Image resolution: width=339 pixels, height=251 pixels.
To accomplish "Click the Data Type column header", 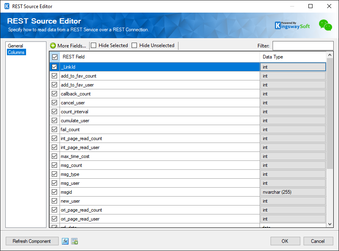I will (x=293, y=57).
